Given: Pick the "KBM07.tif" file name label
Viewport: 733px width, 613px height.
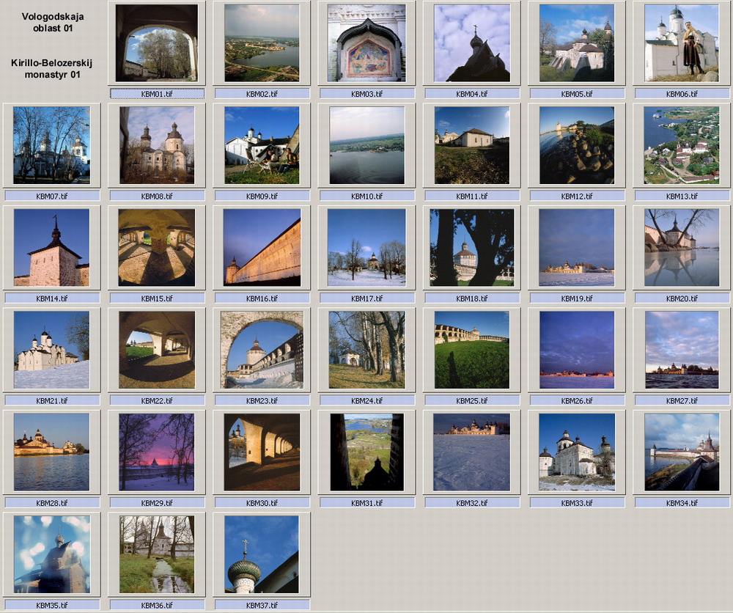Looking at the screenshot, I should tap(52, 196).
